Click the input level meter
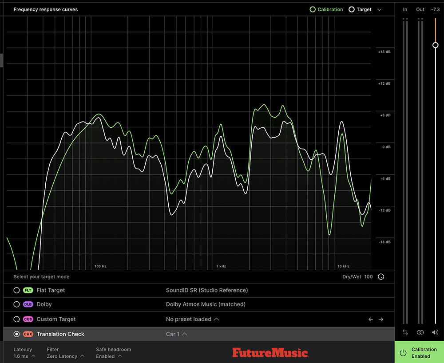Screen dimensions: 444x363 pos(405,171)
